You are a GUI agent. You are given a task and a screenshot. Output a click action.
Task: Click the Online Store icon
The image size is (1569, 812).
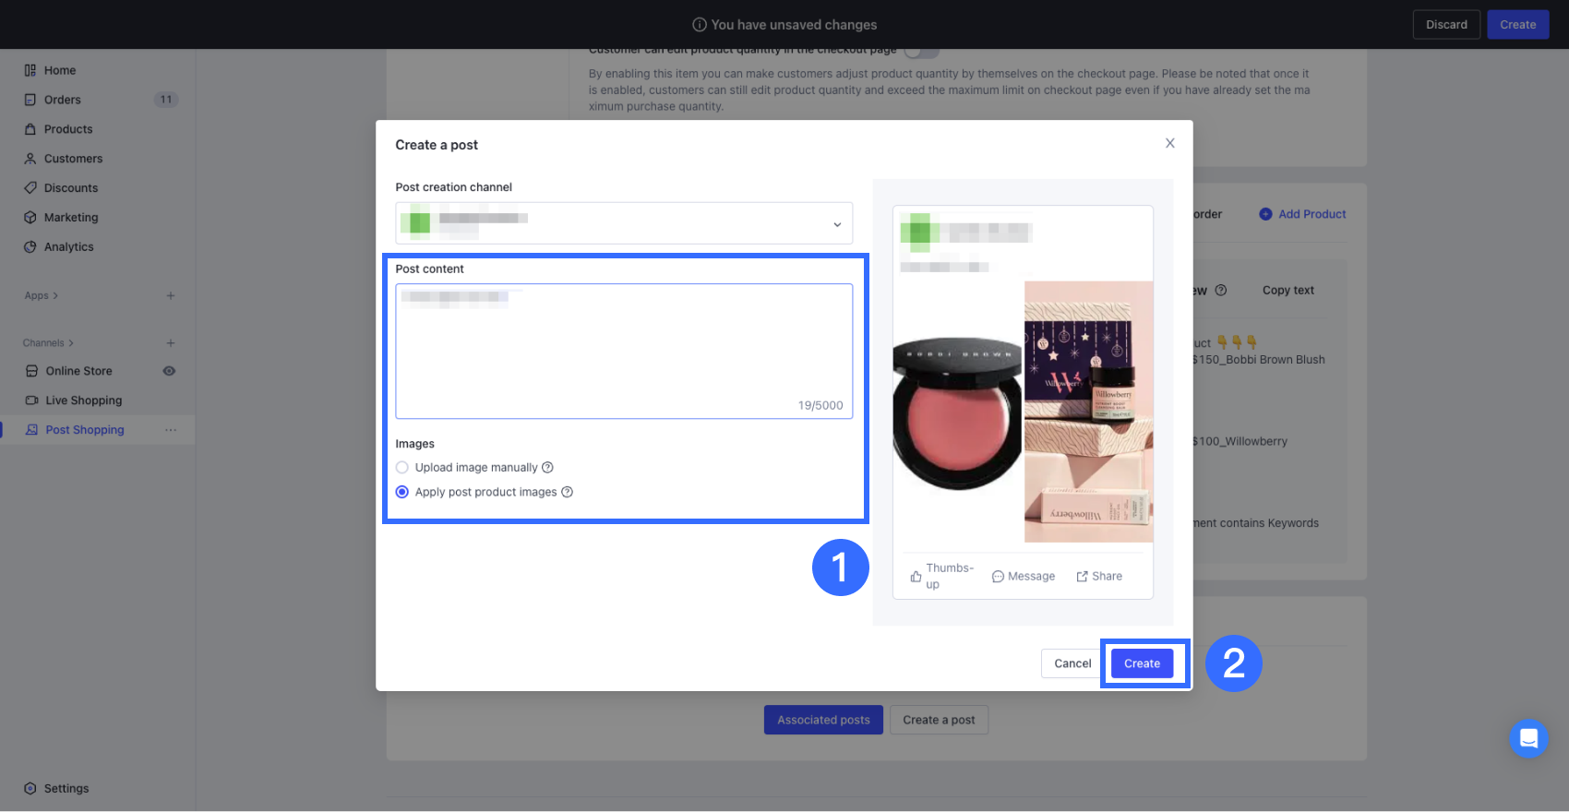[32, 371]
